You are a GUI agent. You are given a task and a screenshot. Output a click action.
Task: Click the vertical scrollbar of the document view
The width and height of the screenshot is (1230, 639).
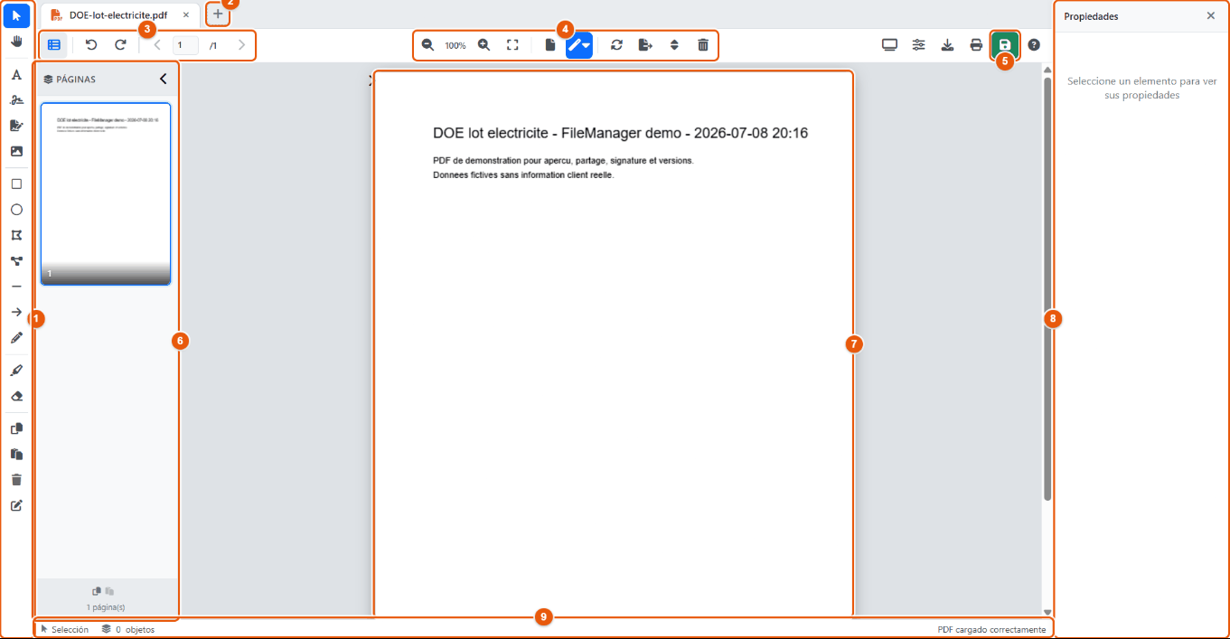[x=1047, y=287]
